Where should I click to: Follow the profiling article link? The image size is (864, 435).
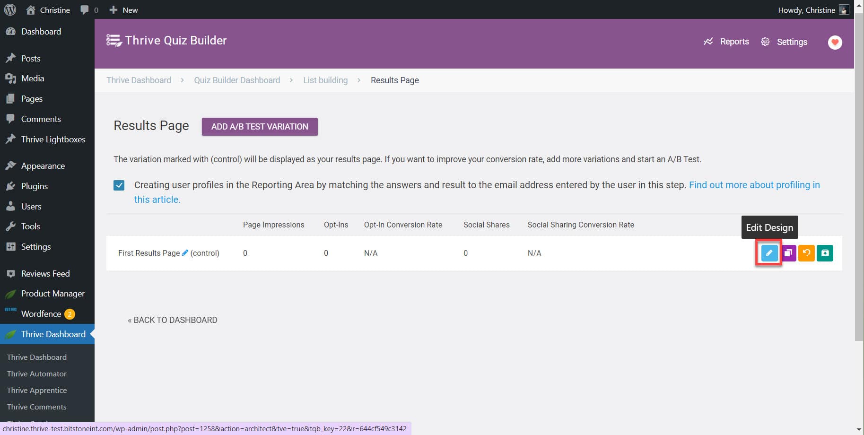point(754,185)
